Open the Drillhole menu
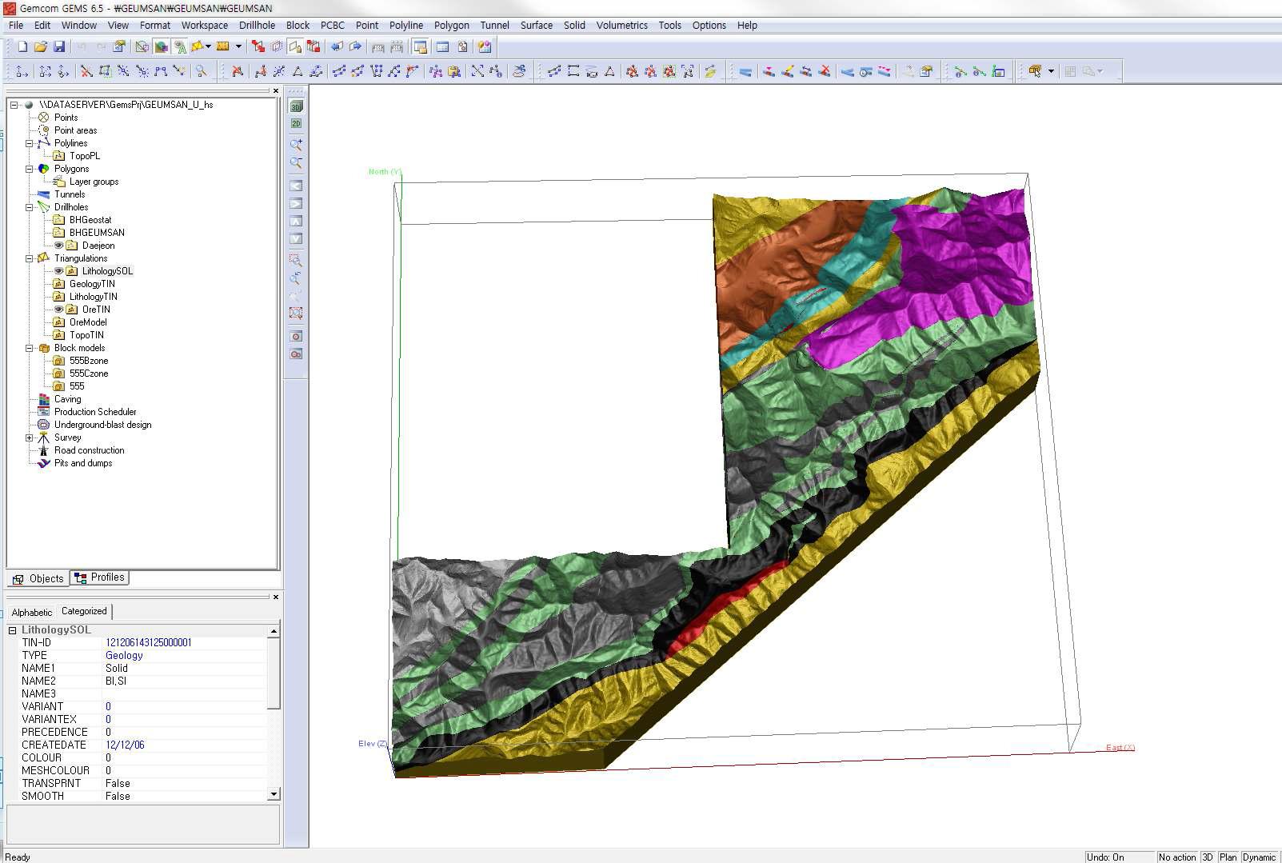 click(x=257, y=26)
